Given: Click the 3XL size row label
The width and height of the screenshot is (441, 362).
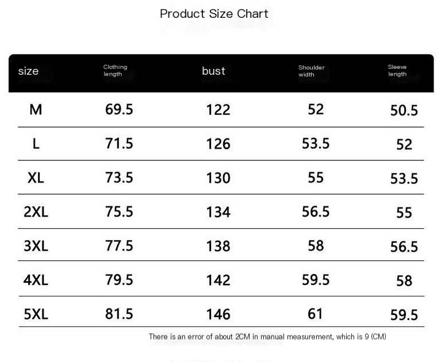Looking at the screenshot, I should tap(36, 246).
